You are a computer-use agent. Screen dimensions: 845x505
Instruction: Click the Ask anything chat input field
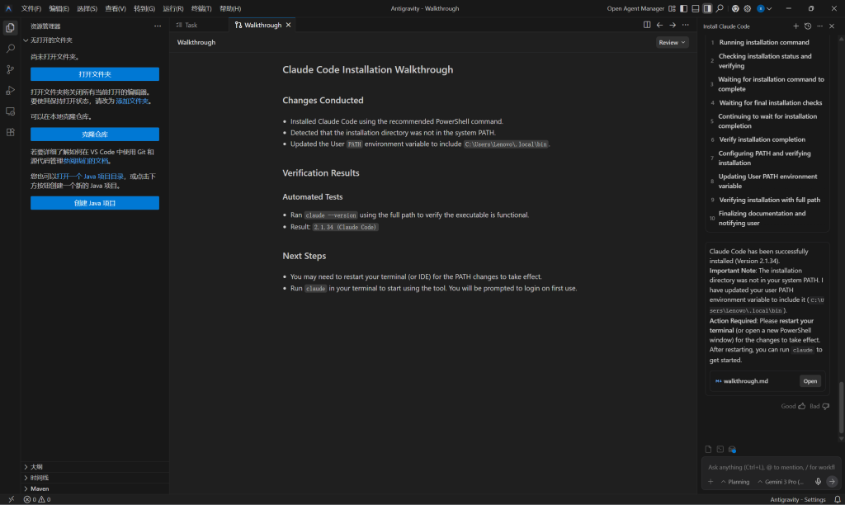[x=770, y=467]
